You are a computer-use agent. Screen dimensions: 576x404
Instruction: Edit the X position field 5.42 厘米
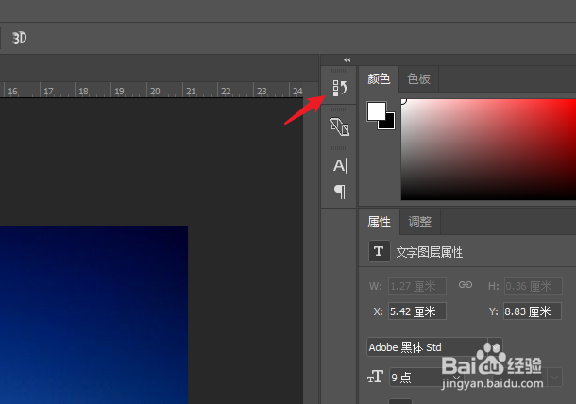[417, 311]
